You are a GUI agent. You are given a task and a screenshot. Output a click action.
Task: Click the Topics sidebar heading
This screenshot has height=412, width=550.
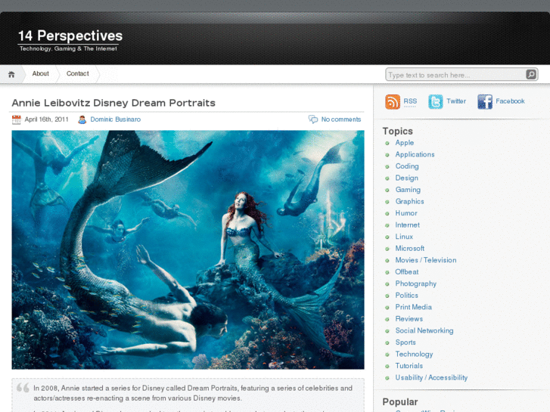click(397, 131)
